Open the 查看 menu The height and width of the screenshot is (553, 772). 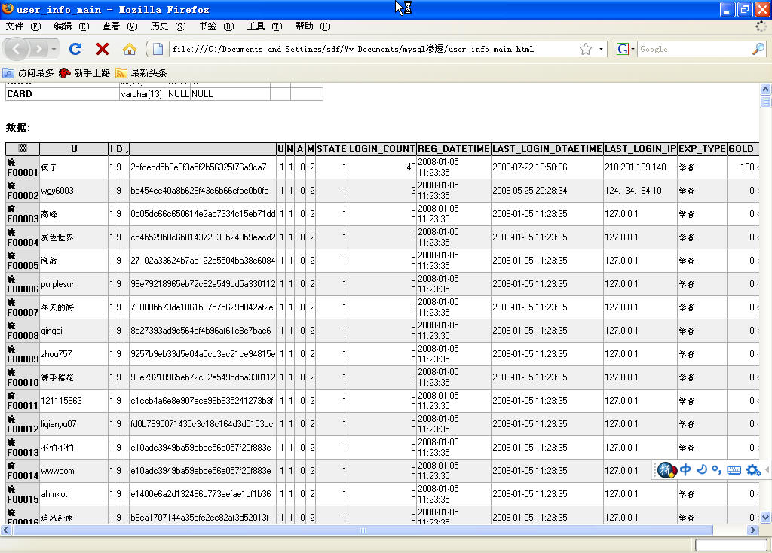(x=120, y=26)
